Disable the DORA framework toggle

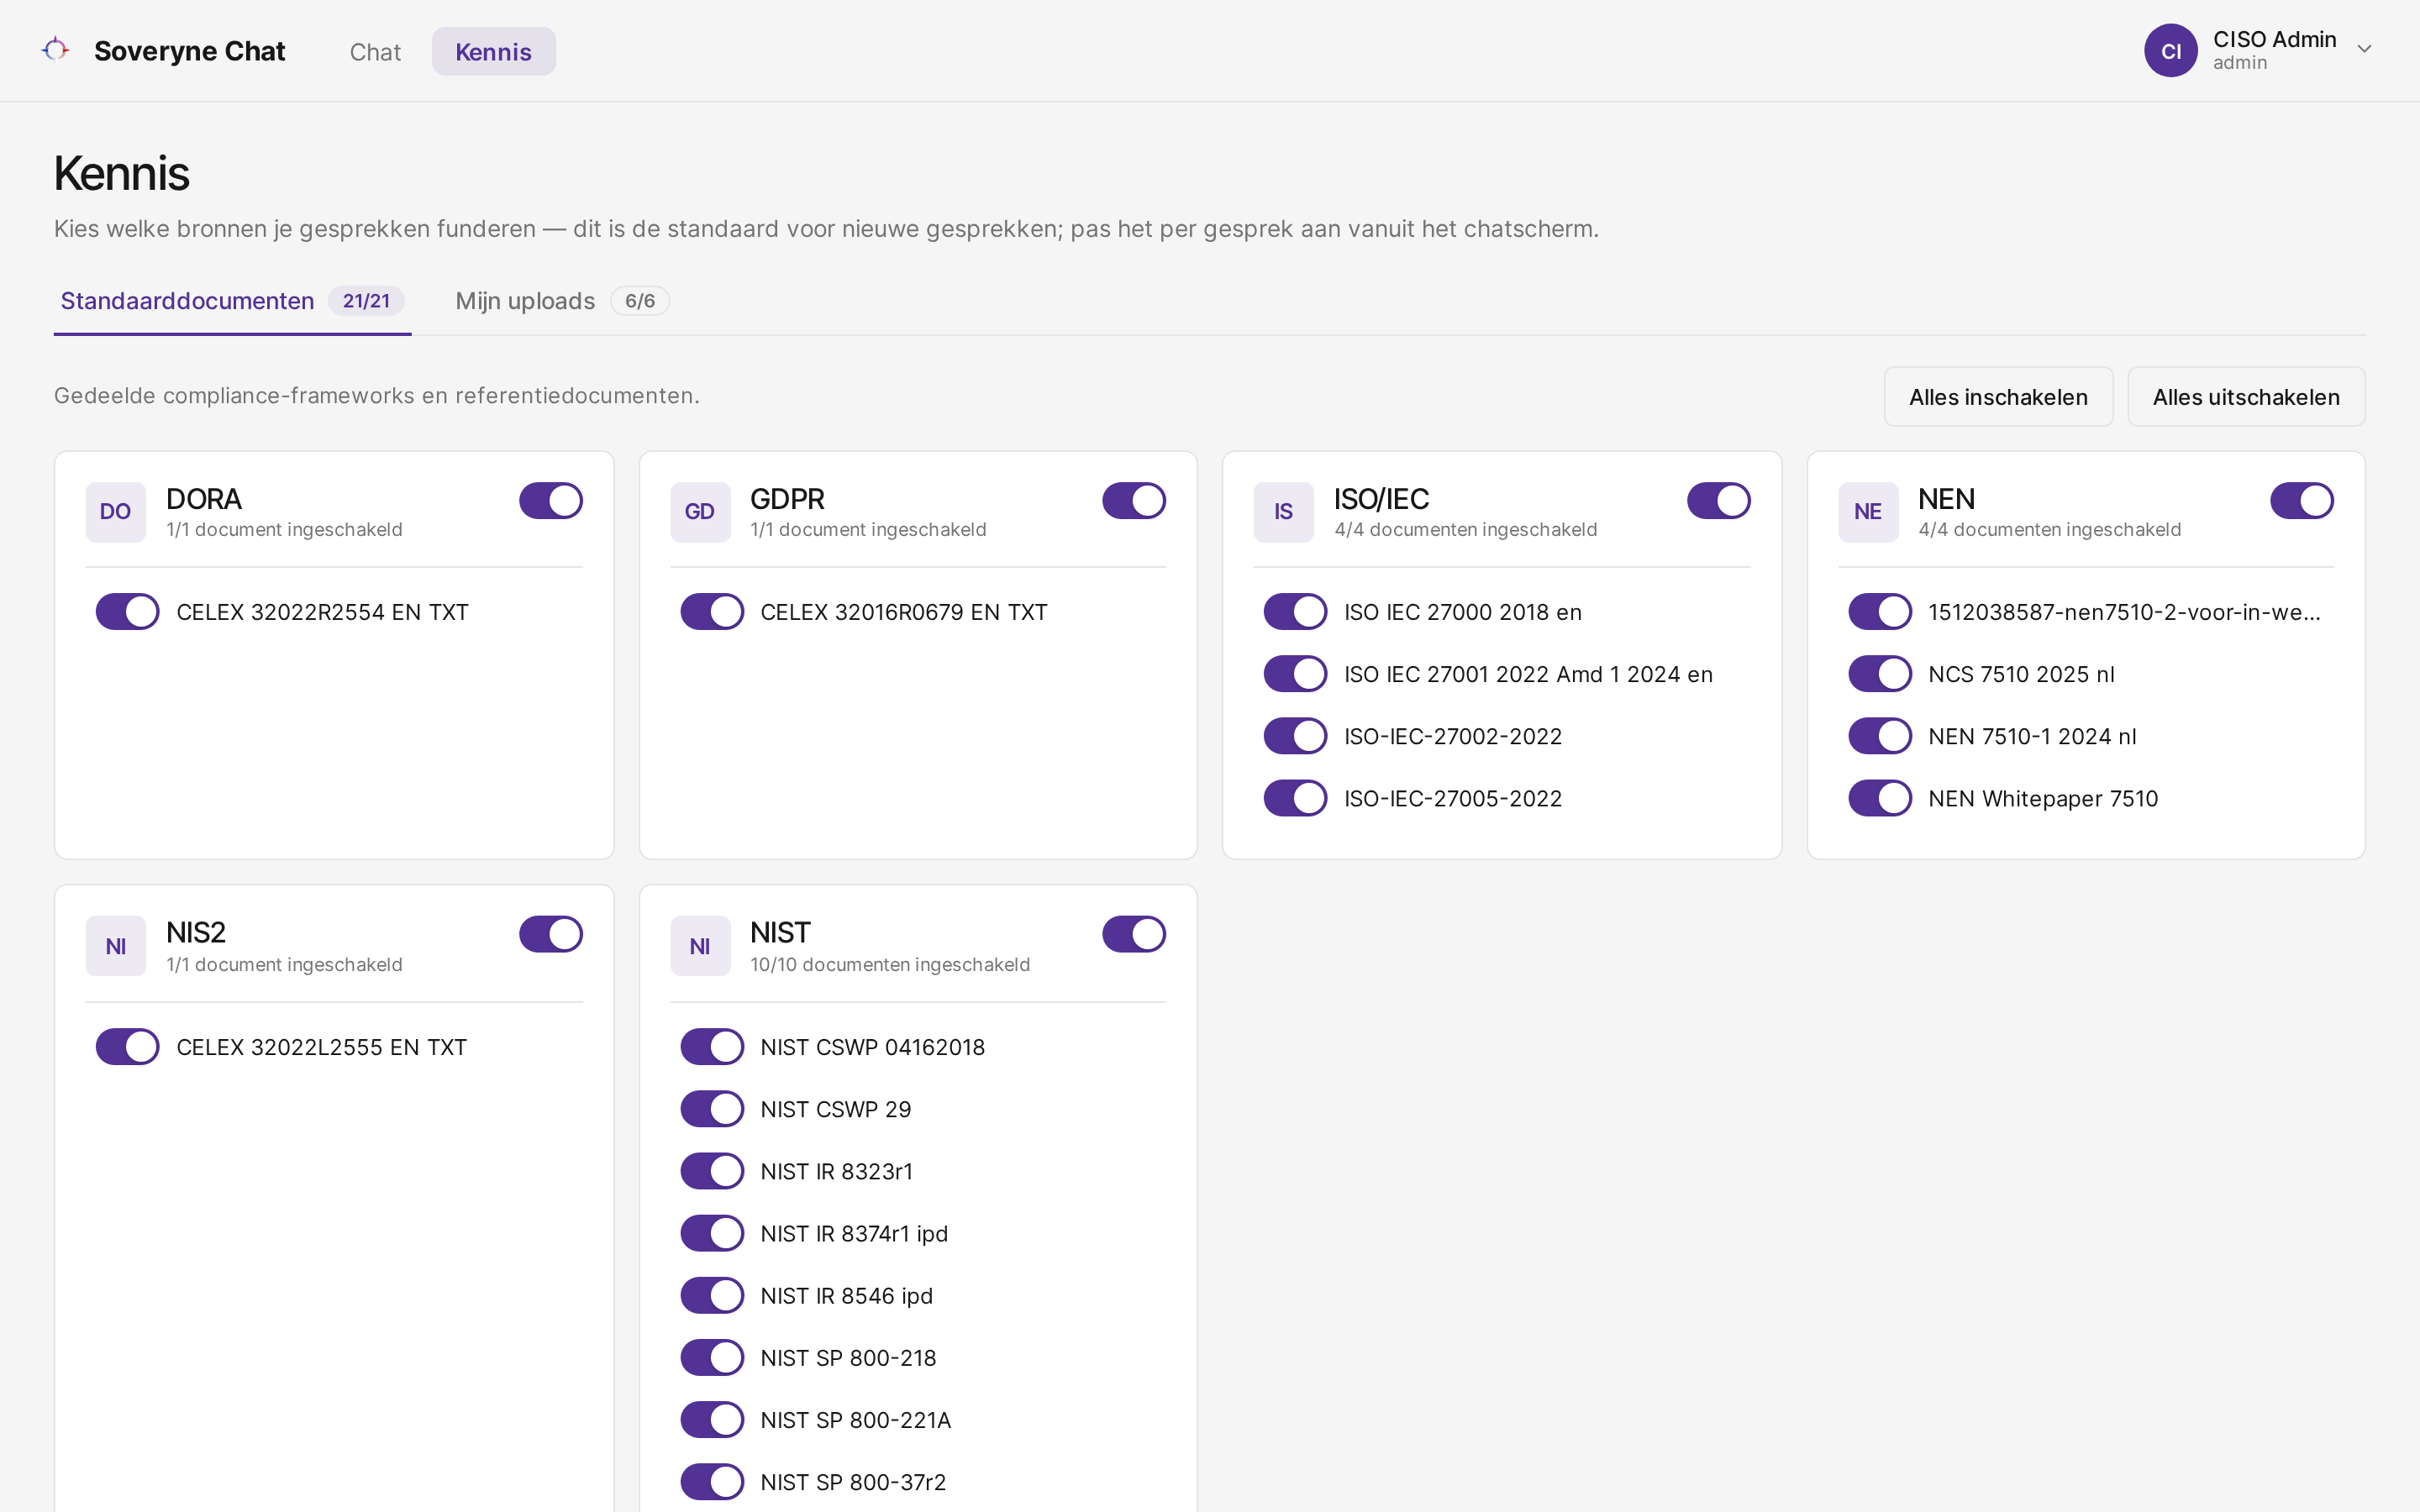(x=551, y=501)
